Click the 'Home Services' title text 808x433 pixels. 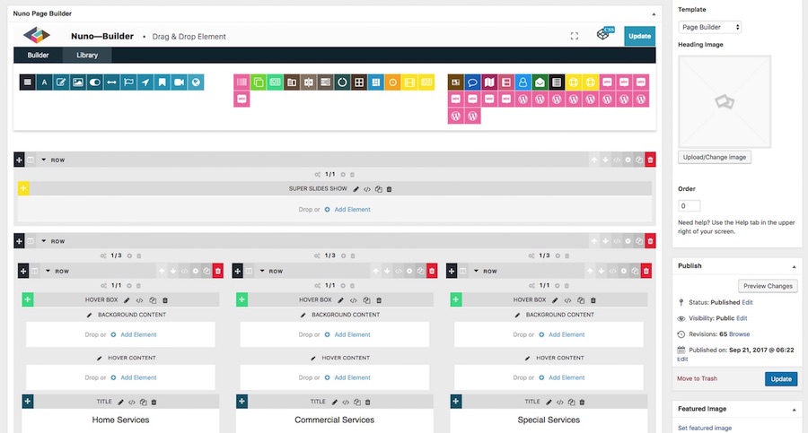pyautogui.click(x=120, y=420)
